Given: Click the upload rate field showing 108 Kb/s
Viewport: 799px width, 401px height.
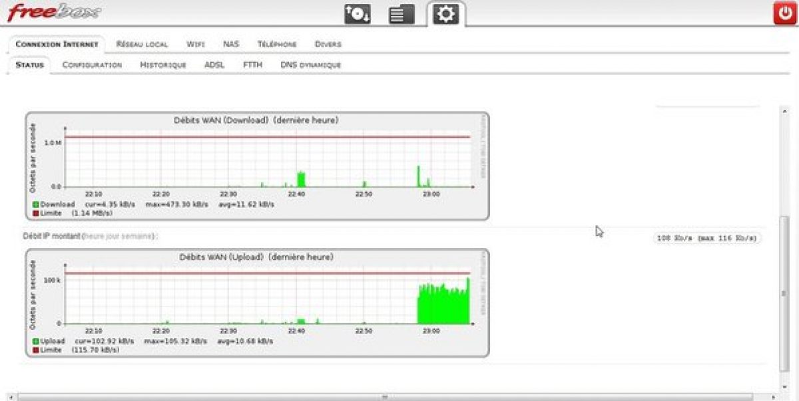Looking at the screenshot, I should [708, 238].
